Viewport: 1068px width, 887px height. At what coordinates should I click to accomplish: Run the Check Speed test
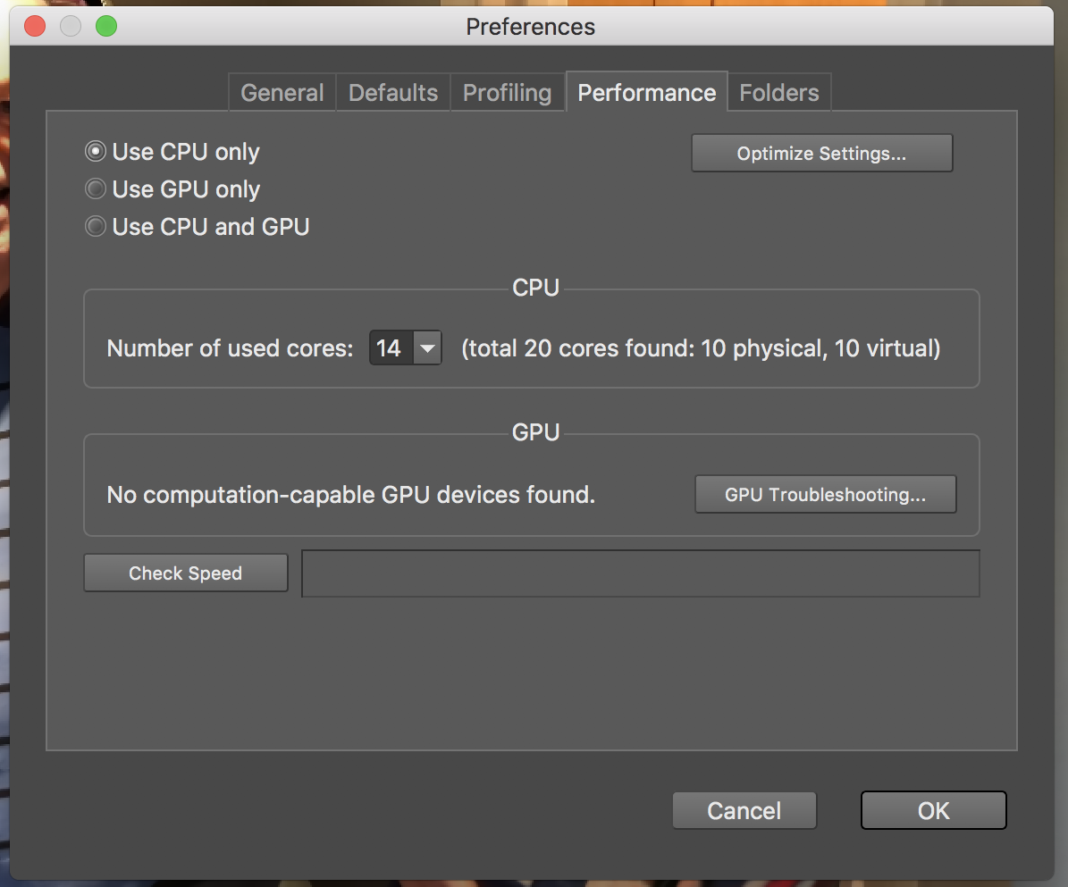185,573
